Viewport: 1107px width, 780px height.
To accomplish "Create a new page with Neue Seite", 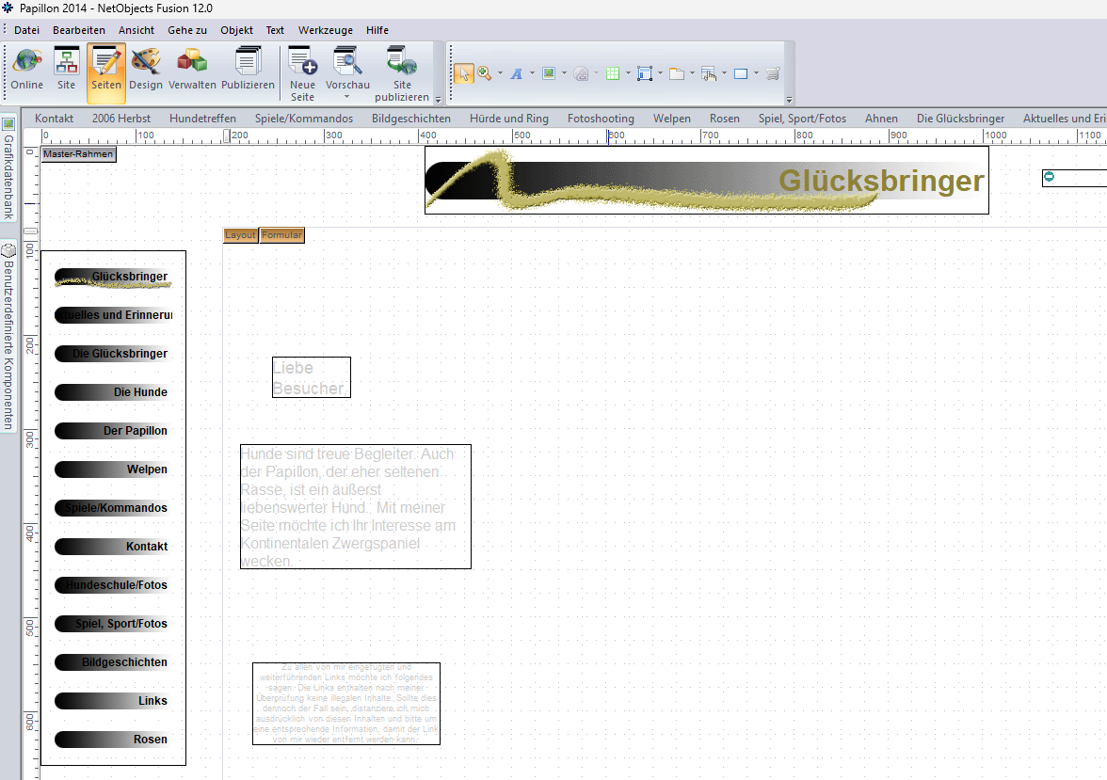I will (x=302, y=72).
